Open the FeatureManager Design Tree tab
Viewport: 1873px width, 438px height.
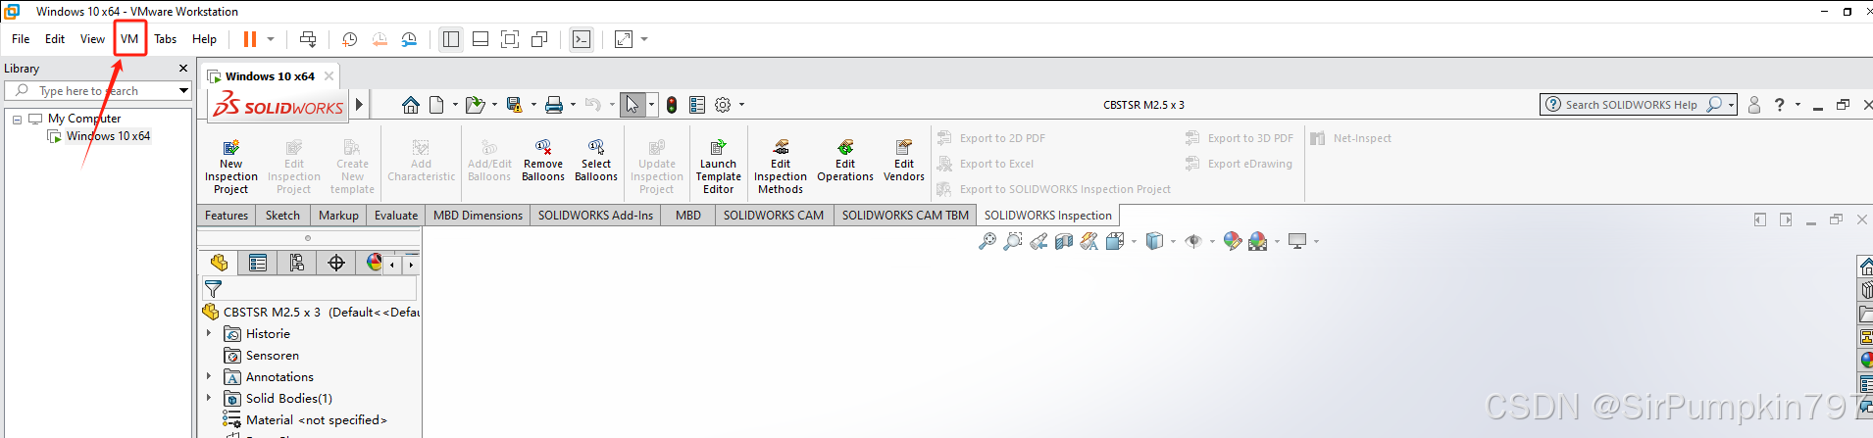click(219, 263)
